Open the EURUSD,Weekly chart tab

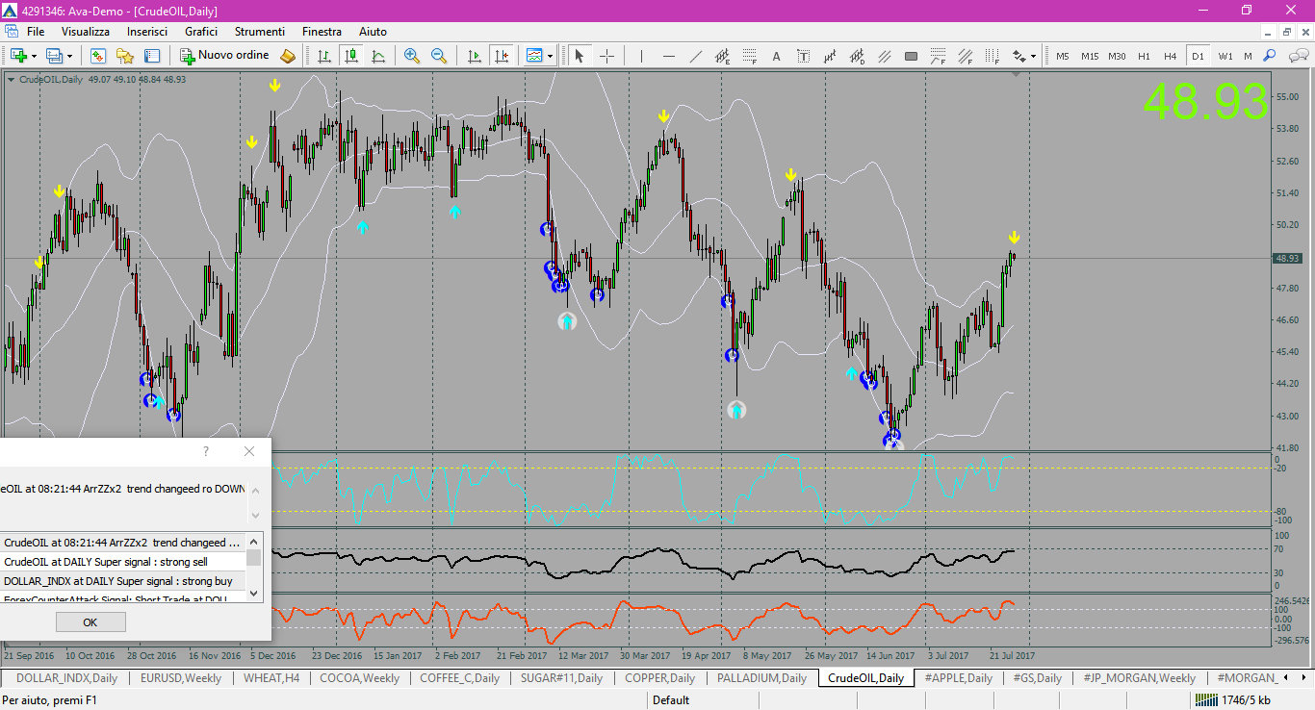pyautogui.click(x=181, y=678)
